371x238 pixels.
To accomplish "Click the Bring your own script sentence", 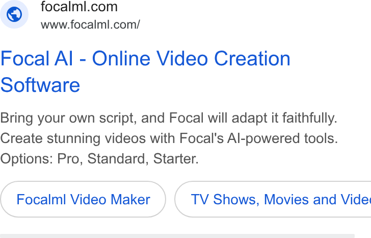I will (169, 118).
